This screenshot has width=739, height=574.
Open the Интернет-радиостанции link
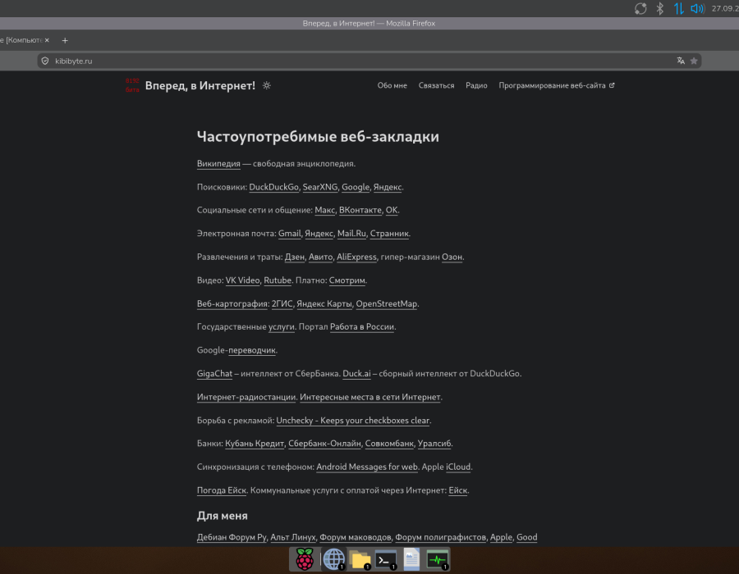[x=246, y=398]
